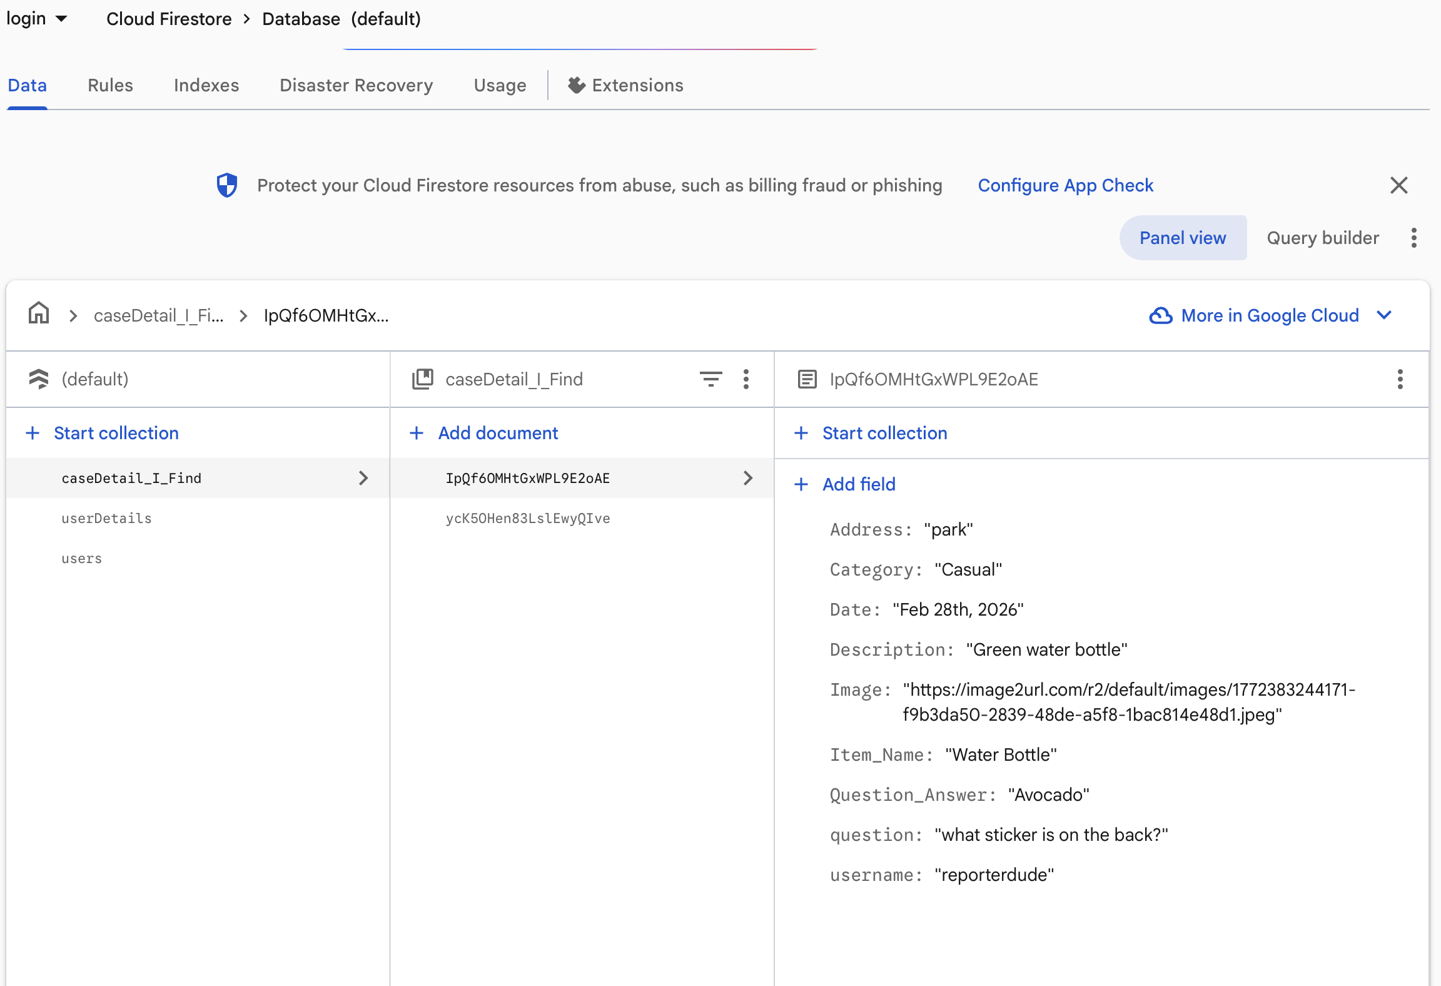The height and width of the screenshot is (986, 1441).
Task: Click the filter icon for caseDetail_I_Find collection
Action: click(x=710, y=379)
